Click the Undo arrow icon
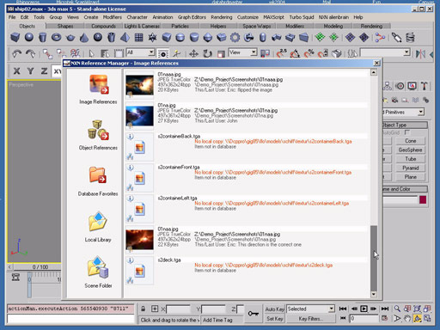 tap(16, 53)
